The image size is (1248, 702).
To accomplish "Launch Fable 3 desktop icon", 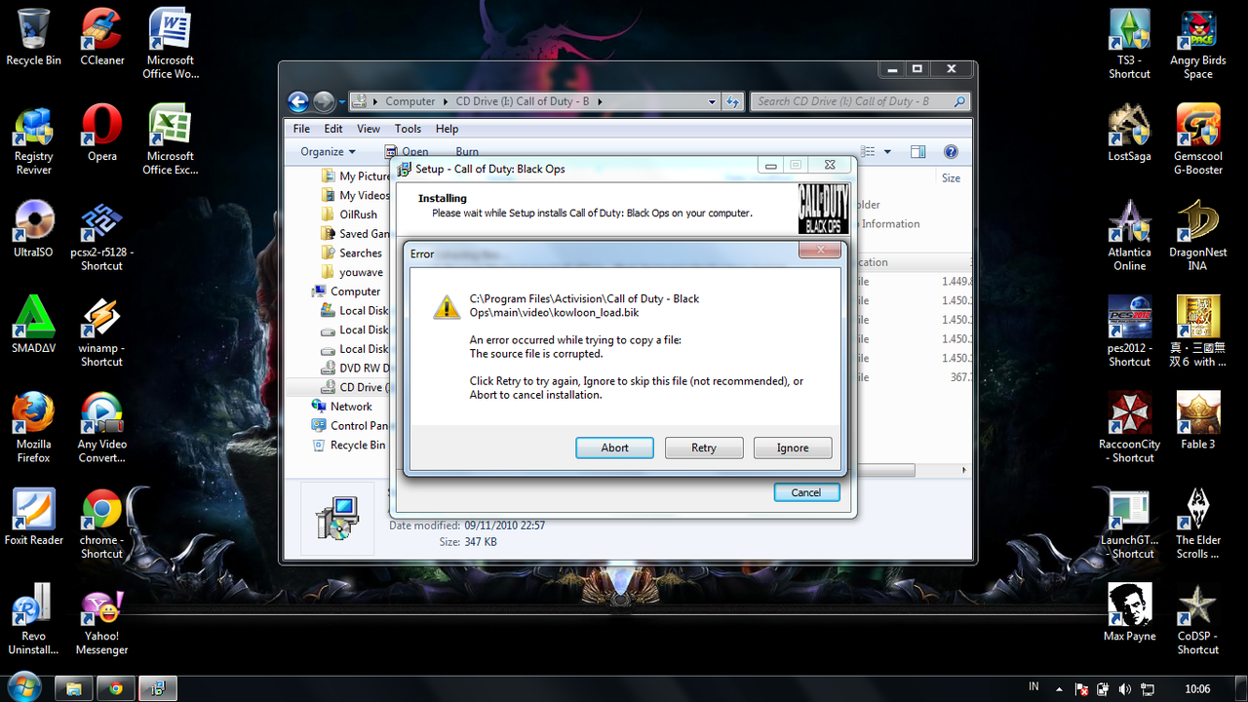I will 1198,420.
